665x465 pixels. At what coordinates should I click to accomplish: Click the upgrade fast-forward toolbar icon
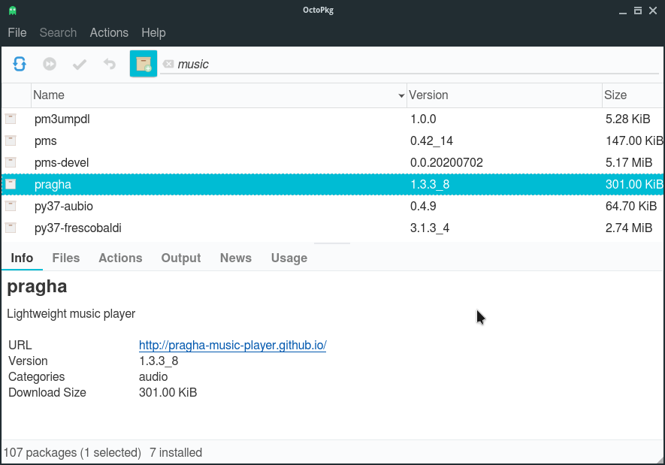click(50, 64)
